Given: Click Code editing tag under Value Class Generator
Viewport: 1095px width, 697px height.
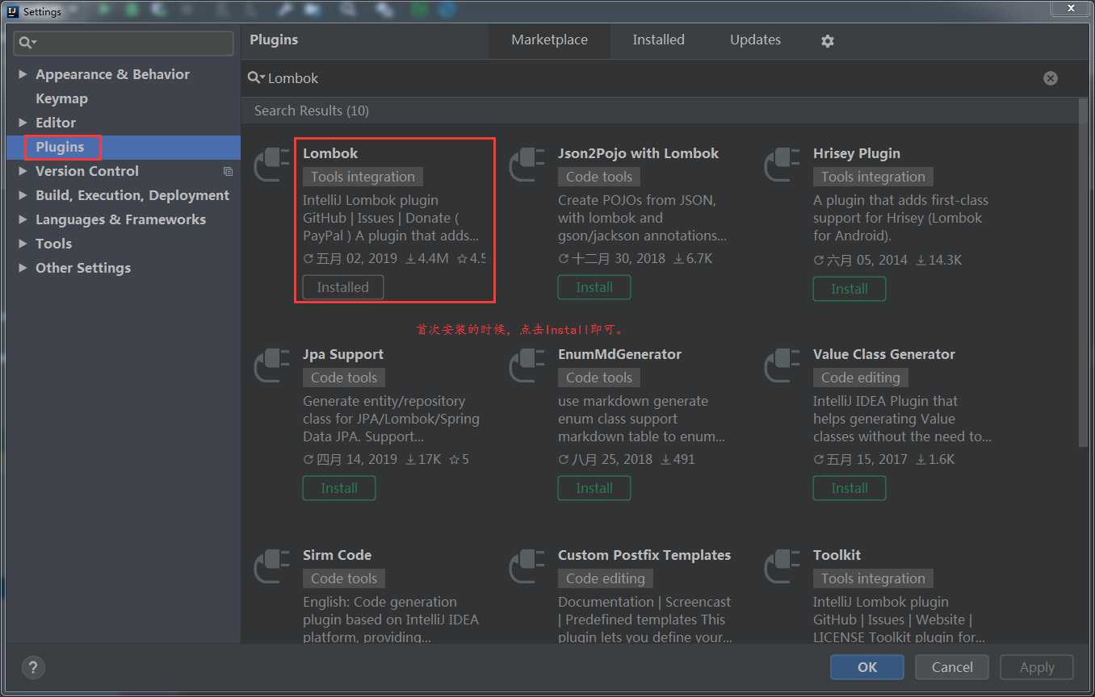Looking at the screenshot, I should [x=861, y=378].
